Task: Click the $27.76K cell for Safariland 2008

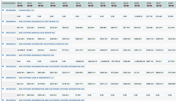Action: [x=150, y=16]
